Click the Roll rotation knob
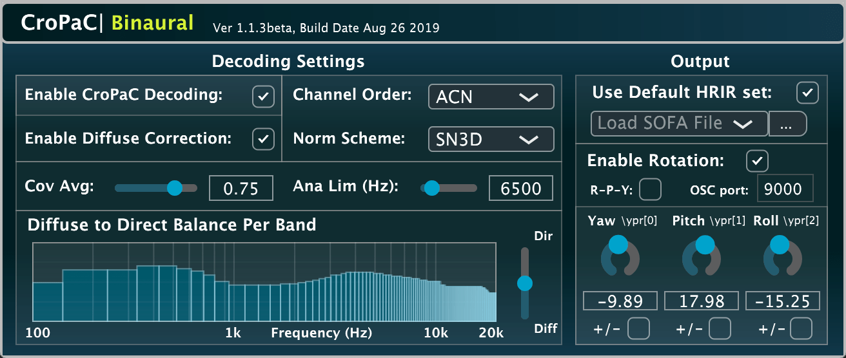 (x=782, y=256)
